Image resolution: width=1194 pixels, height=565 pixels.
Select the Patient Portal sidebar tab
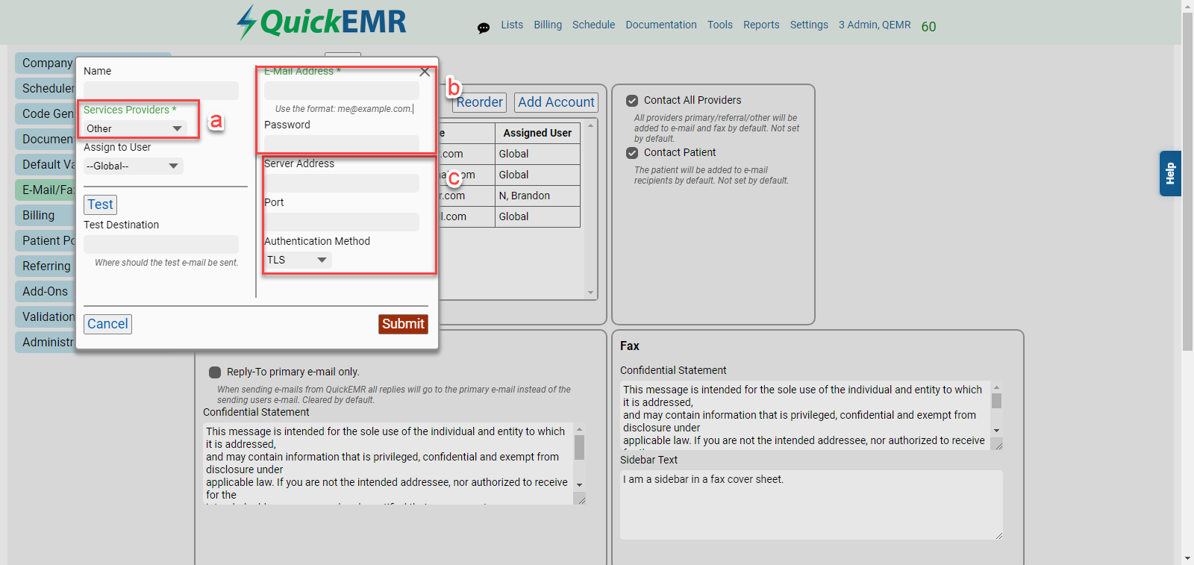click(46, 241)
